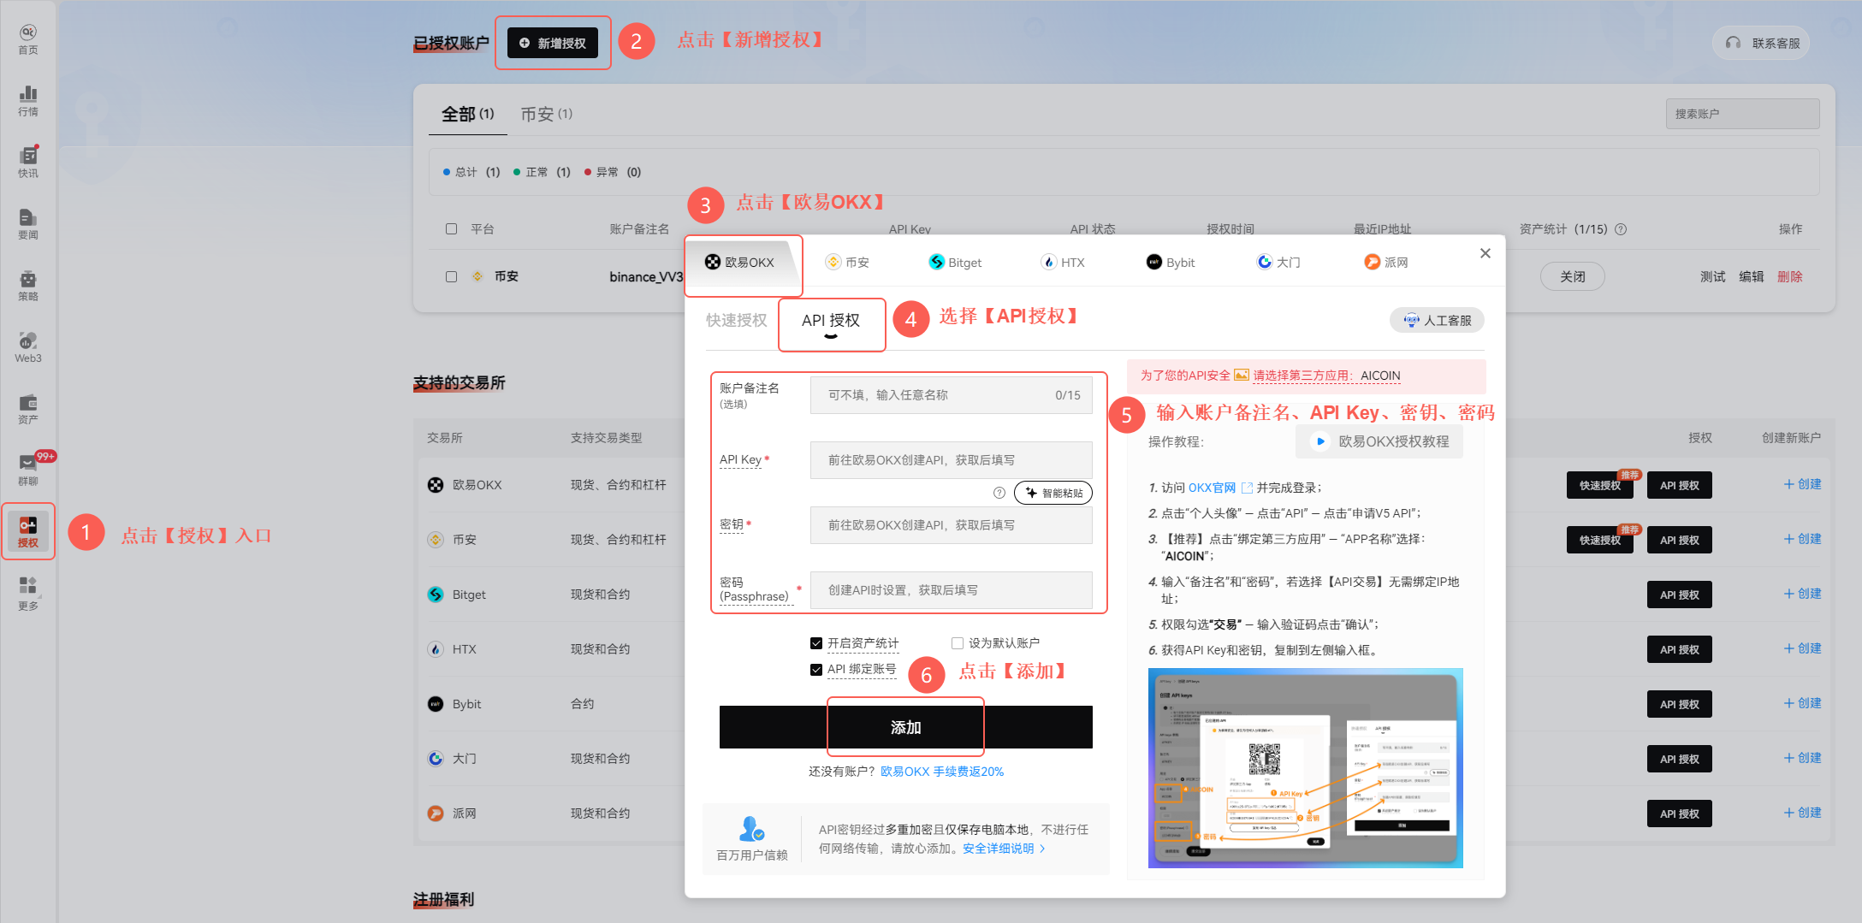Click + 创建 link in 大门 row

[x=1802, y=758]
